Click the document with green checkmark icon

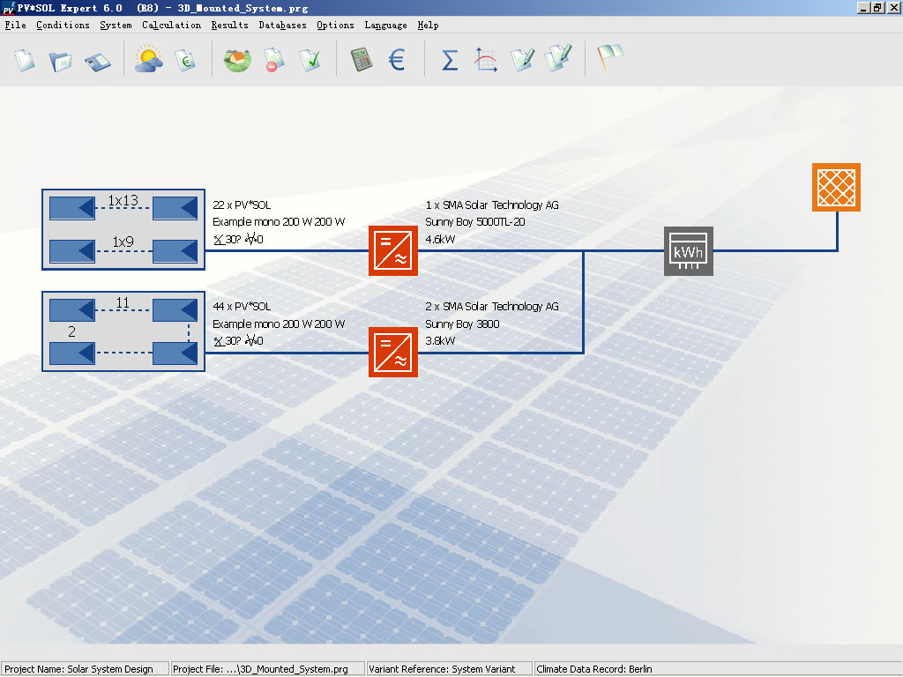310,60
